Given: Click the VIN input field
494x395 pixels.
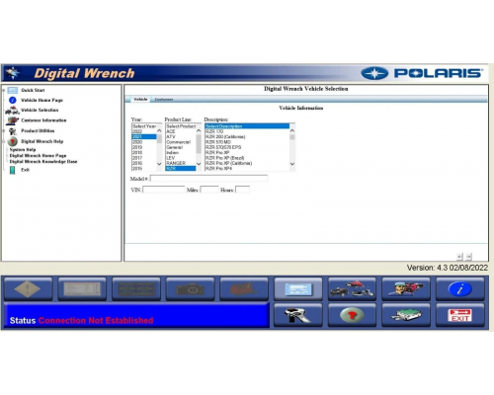Looking at the screenshot, I should (164, 190).
